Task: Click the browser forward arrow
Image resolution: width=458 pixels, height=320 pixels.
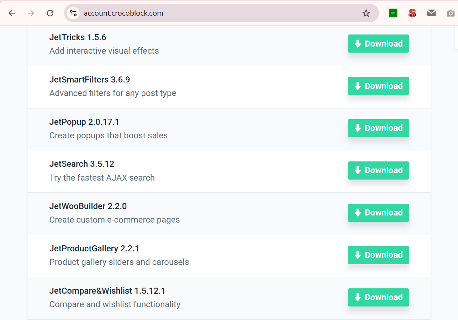Action: [x=31, y=13]
